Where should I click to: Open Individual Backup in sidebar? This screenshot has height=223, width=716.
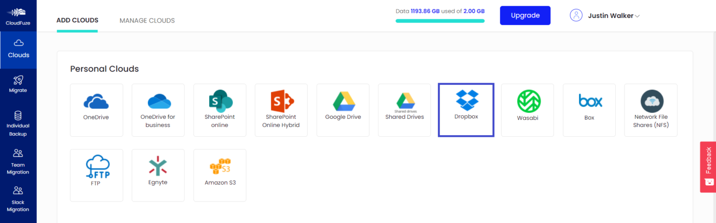pyautogui.click(x=18, y=123)
